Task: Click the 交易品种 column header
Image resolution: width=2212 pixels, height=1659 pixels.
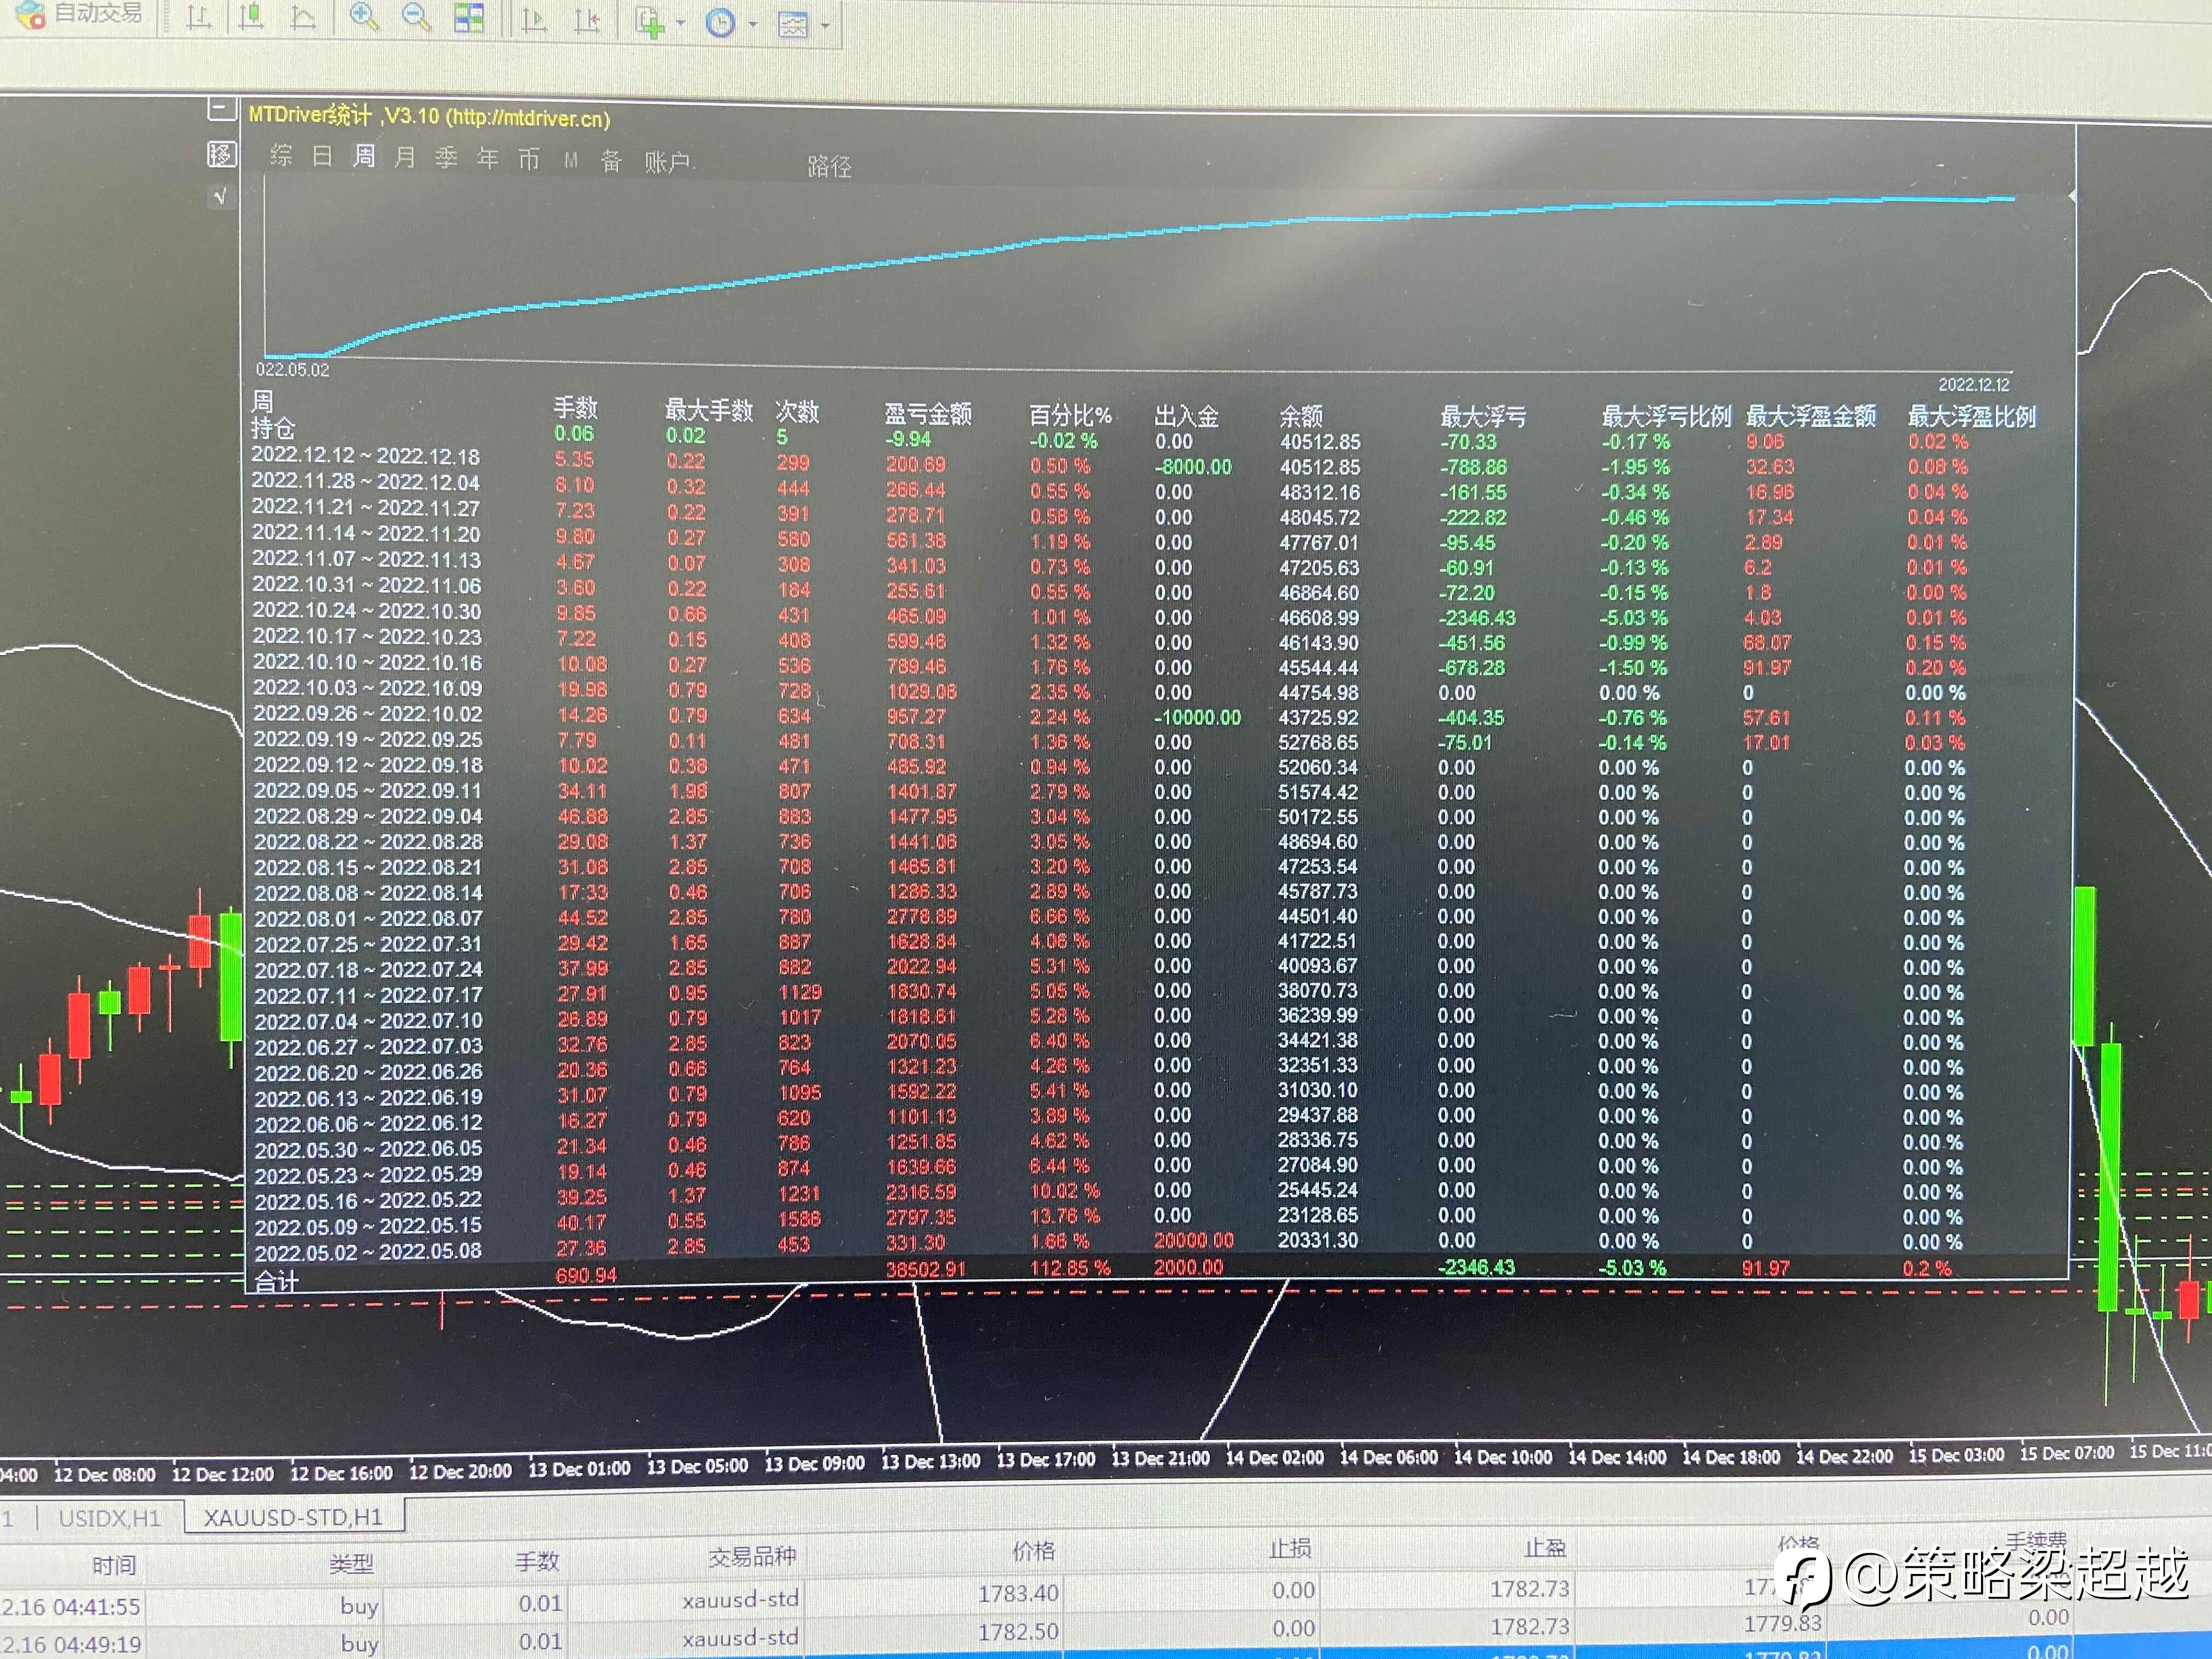Action: (752, 1556)
